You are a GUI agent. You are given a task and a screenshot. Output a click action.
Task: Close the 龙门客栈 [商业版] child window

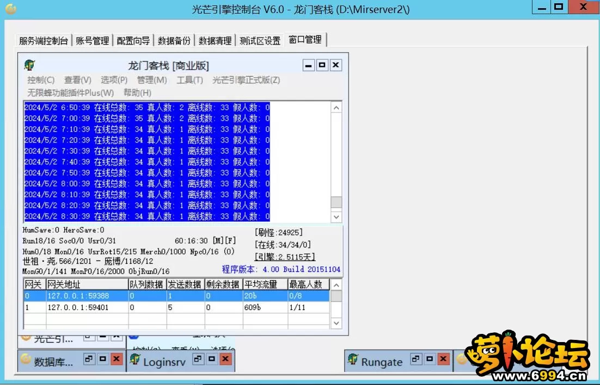pos(336,65)
